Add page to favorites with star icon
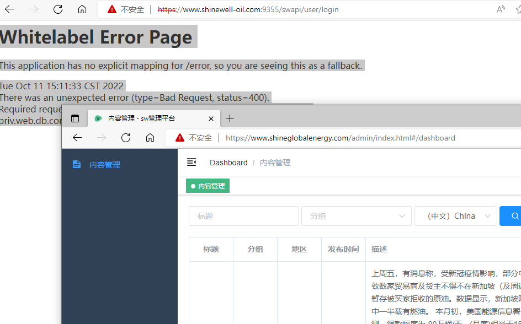This screenshot has width=521, height=324. point(518,9)
